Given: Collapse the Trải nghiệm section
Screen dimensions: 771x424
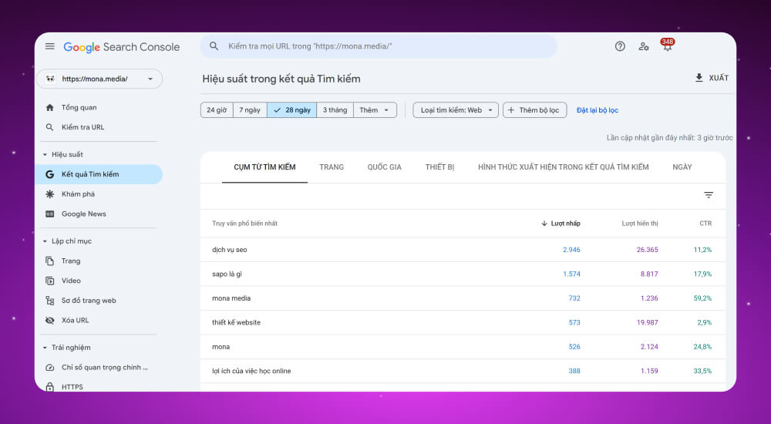Looking at the screenshot, I should point(45,347).
